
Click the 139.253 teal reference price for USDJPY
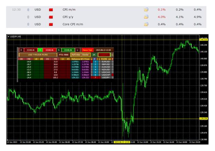pos(75,78)
